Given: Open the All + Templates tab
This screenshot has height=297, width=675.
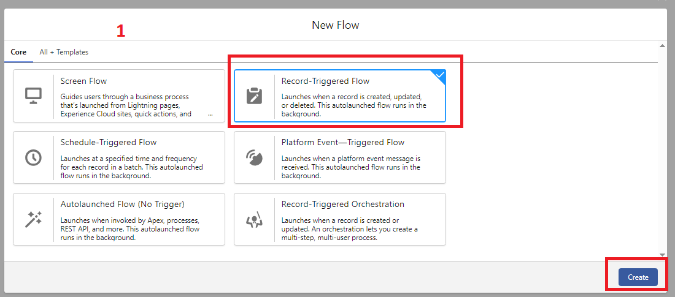Looking at the screenshot, I should (x=64, y=52).
